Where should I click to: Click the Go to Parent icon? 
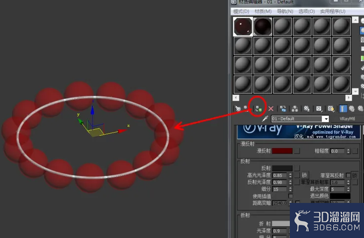click(x=352, y=109)
